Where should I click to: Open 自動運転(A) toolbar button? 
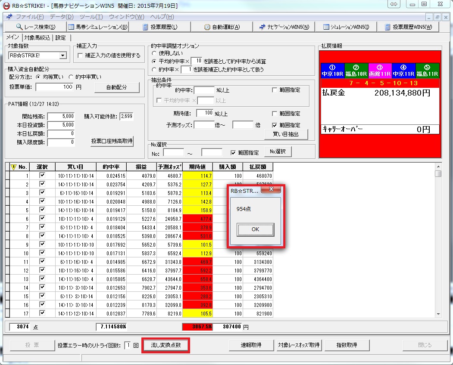(222, 27)
